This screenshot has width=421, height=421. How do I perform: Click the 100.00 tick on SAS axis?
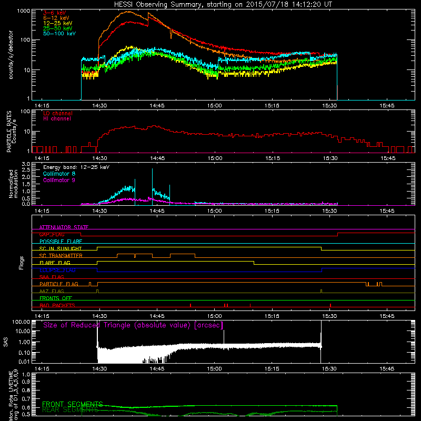21,322
